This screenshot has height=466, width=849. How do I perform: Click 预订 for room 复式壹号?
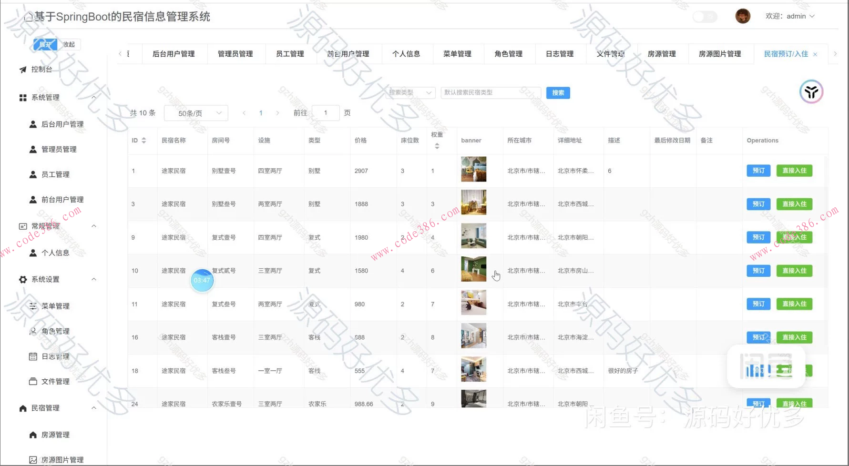click(x=758, y=237)
